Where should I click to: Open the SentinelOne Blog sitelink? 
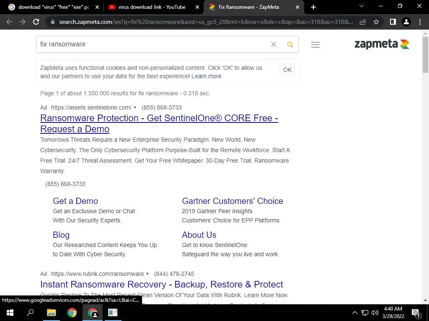point(61,235)
